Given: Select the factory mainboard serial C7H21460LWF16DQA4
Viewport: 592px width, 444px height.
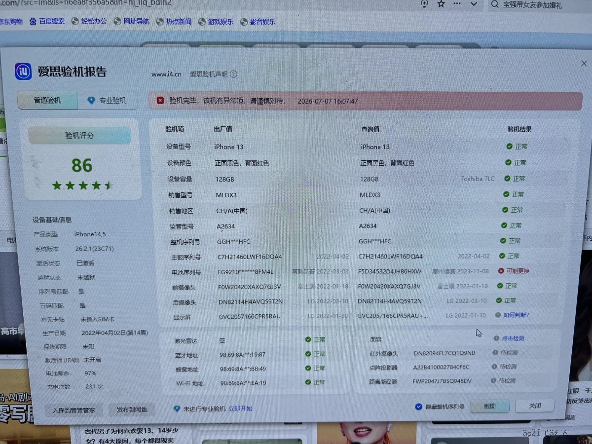Looking at the screenshot, I should [250, 257].
